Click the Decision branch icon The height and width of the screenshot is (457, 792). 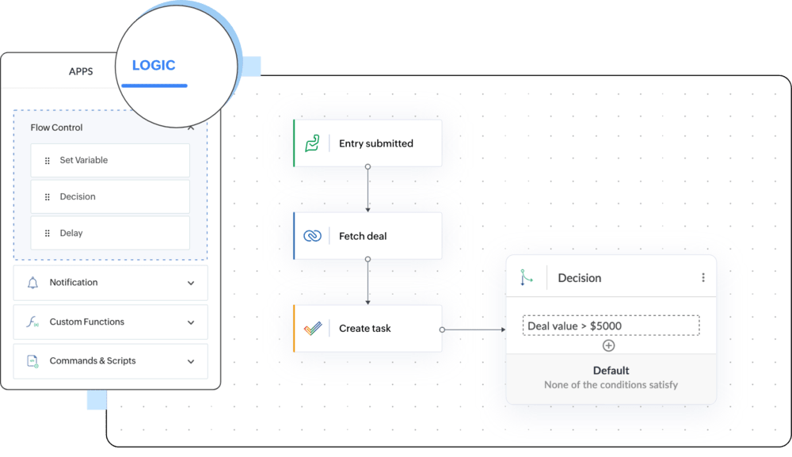(x=527, y=278)
